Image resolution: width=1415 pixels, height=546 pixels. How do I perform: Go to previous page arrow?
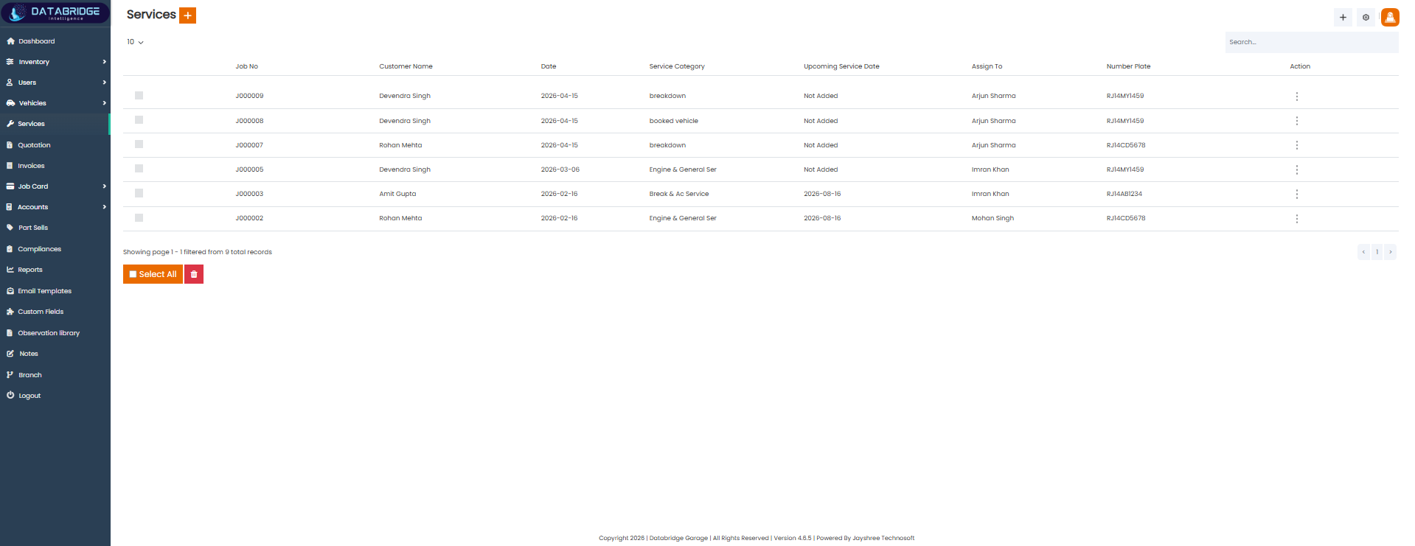tap(1363, 252)
